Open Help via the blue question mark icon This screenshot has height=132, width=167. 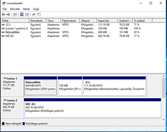click(22, 14)
